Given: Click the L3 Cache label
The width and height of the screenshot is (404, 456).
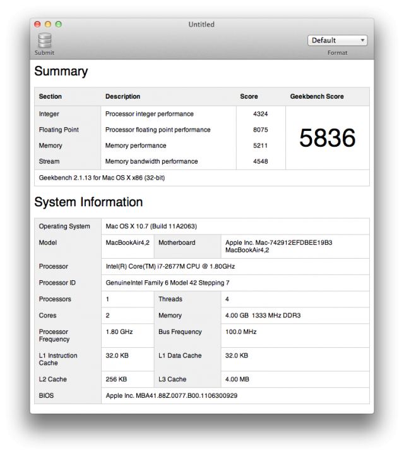Looking at the screenshot, I should pos(172,379).
